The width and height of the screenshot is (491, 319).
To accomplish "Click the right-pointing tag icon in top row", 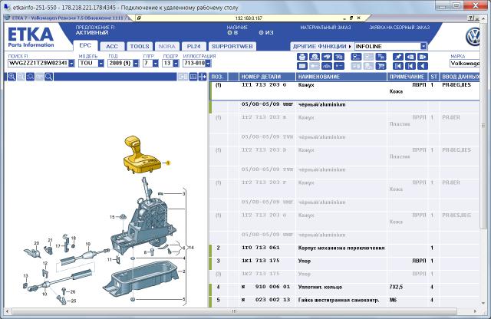I will tap(423, 57).
